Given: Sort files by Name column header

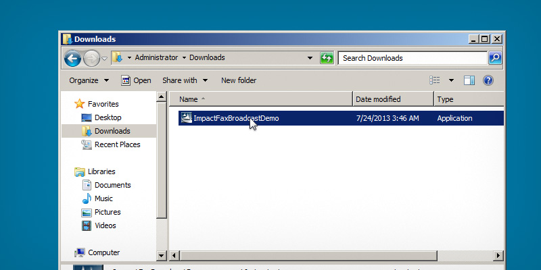Looking at the screenshot, I should 260,99.
